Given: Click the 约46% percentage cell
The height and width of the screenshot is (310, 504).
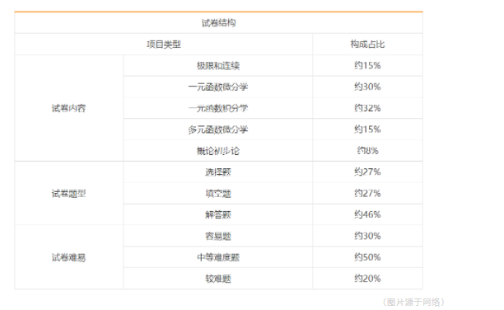Looking at the screenshot, I should point(367,214).
